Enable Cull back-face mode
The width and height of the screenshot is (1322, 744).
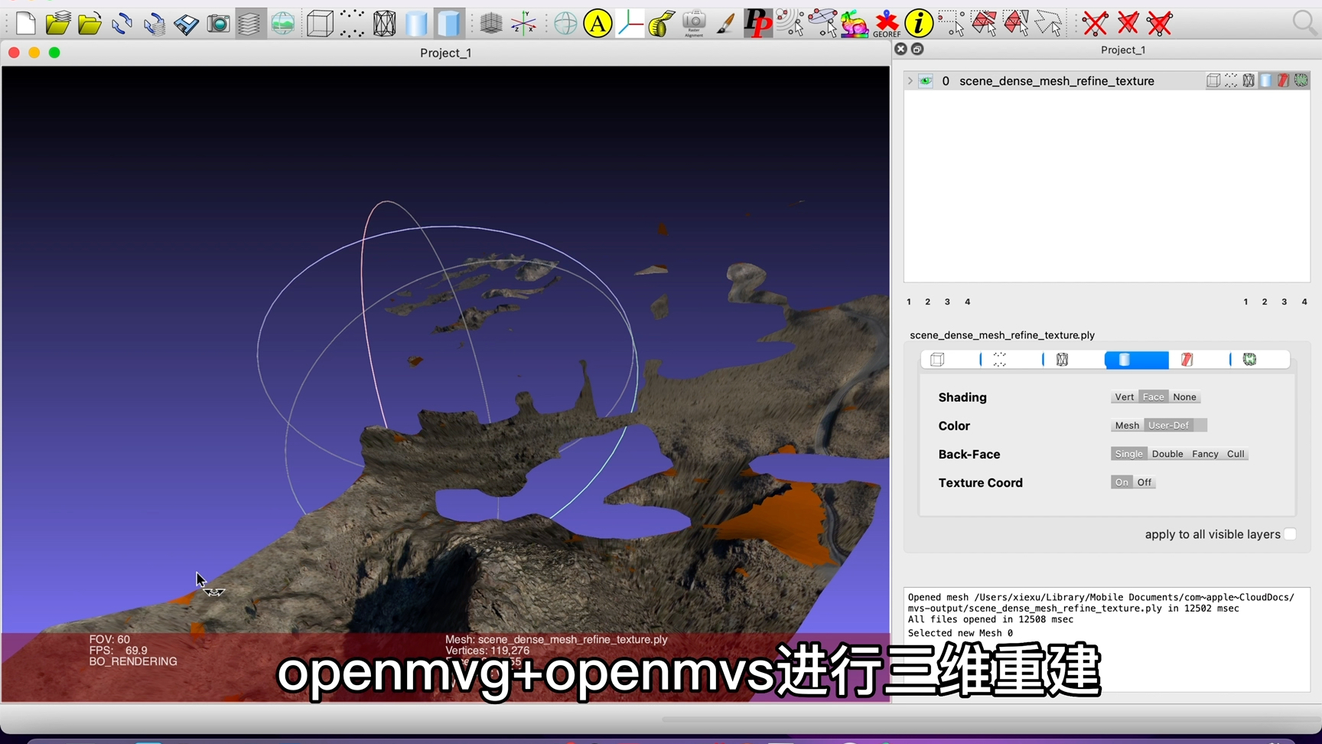click(x=1235, y=453)
